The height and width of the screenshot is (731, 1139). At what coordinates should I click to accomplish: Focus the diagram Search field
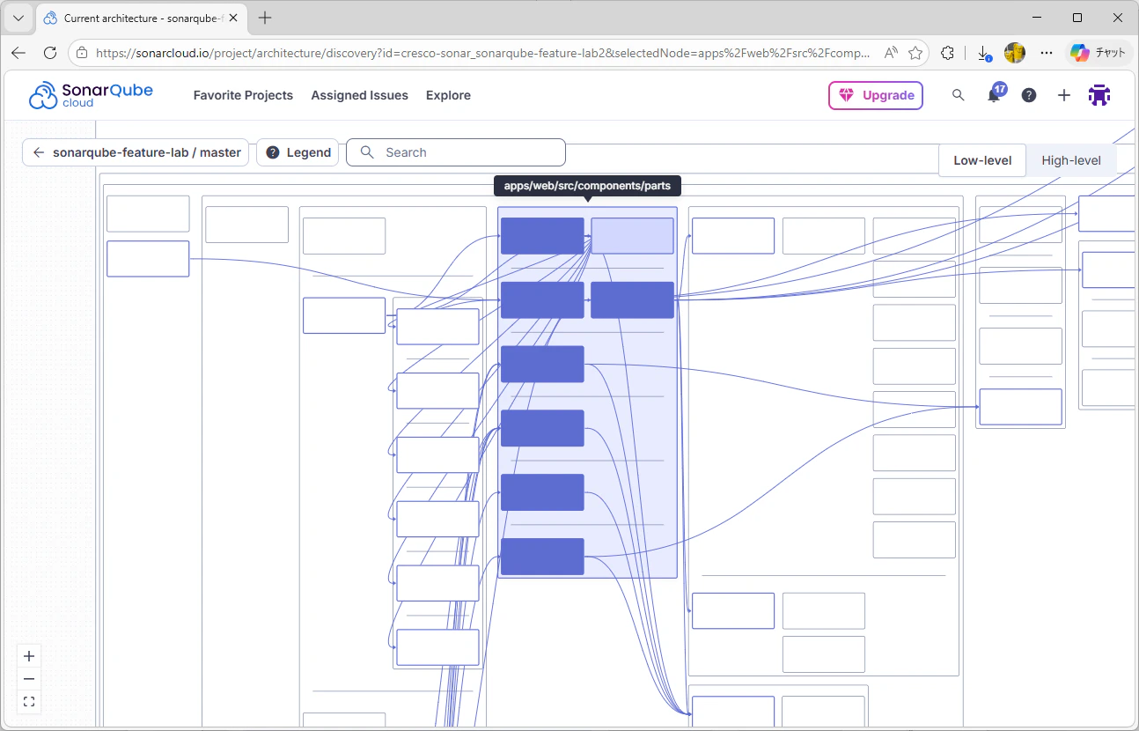456,152
